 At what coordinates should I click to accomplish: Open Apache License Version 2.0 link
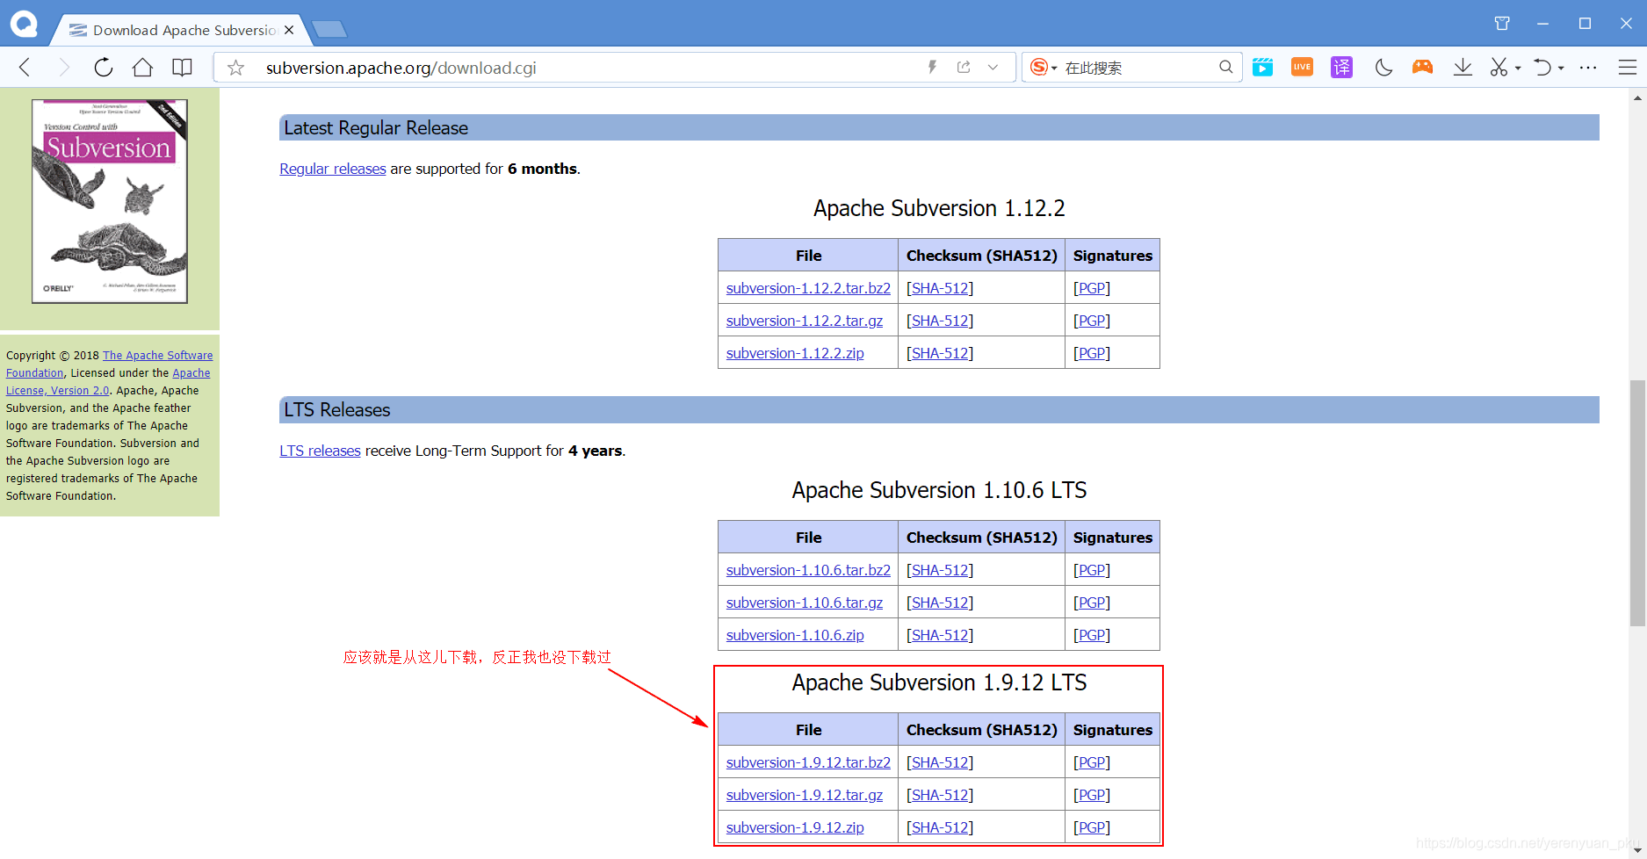coord(191,373)
